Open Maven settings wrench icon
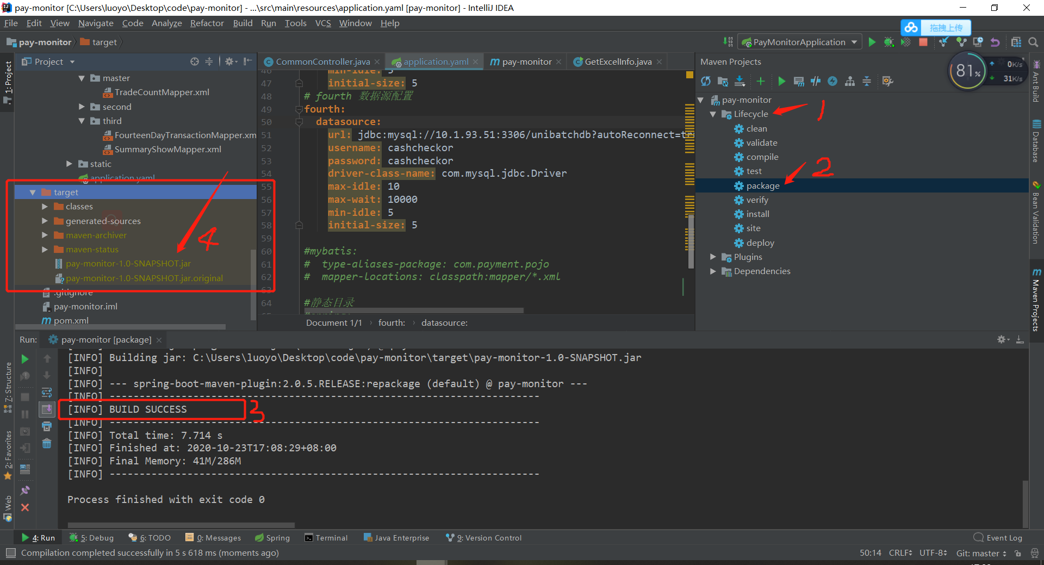This screenshot has width=1044, height=565. pos(888,82)
